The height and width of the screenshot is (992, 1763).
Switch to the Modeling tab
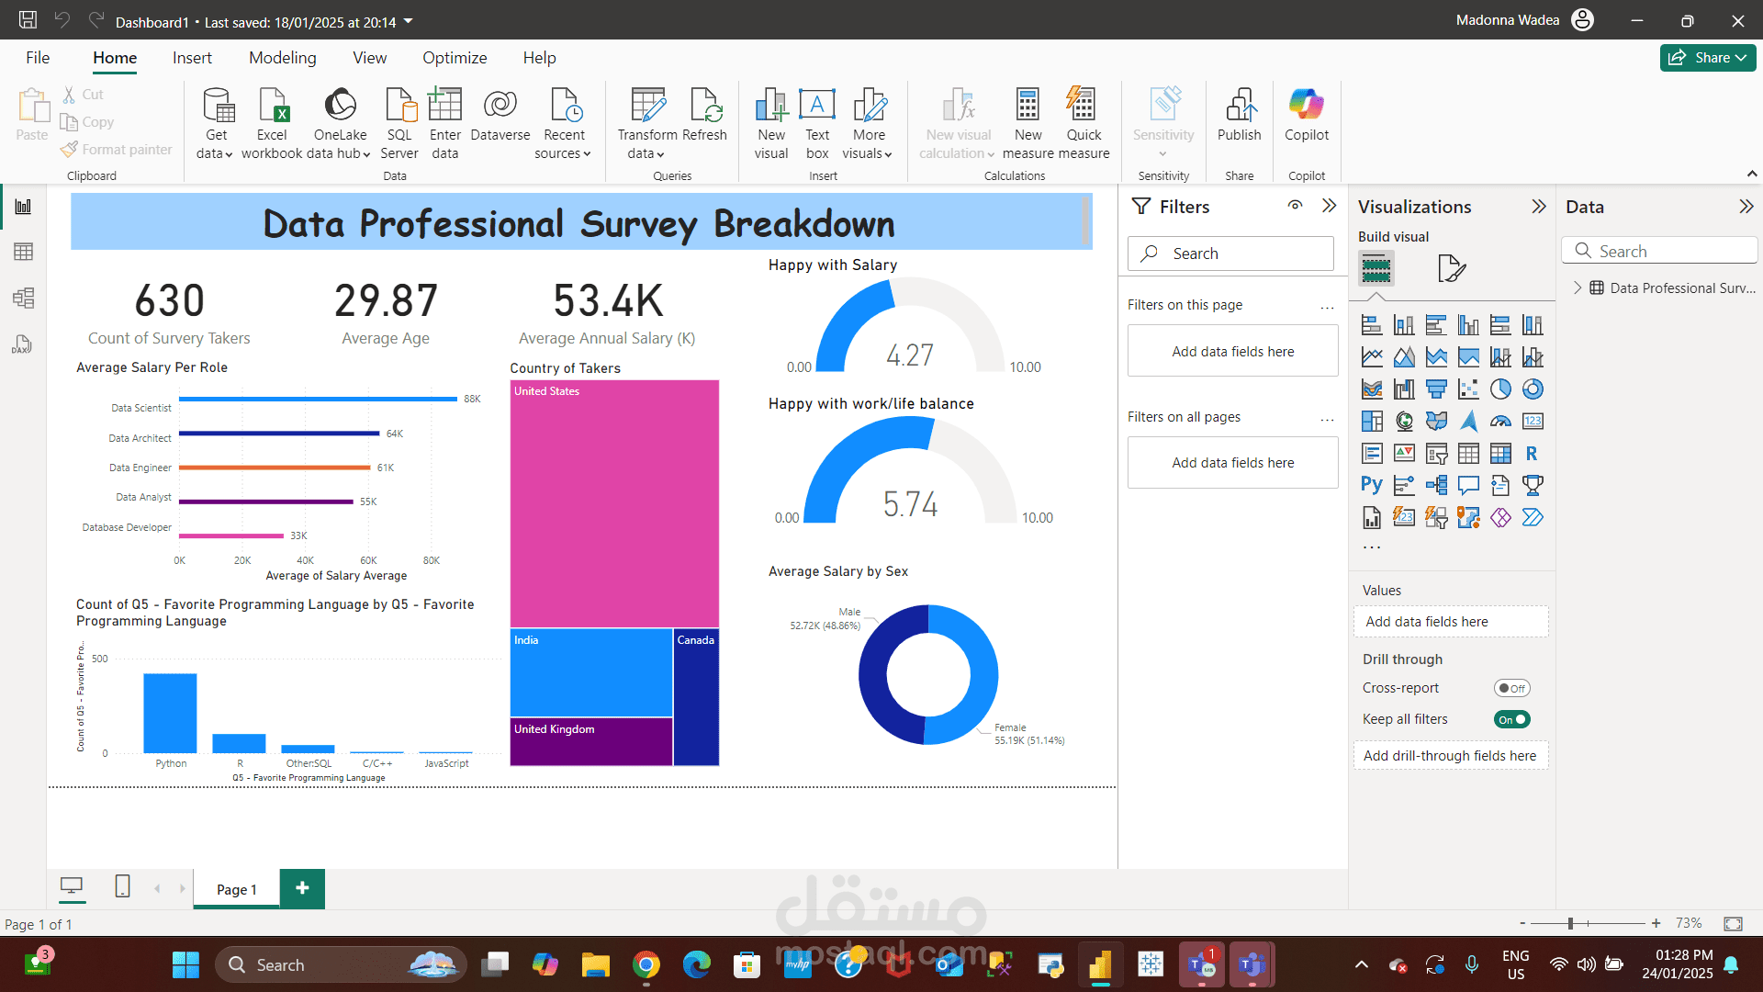[x=283, y=58]
